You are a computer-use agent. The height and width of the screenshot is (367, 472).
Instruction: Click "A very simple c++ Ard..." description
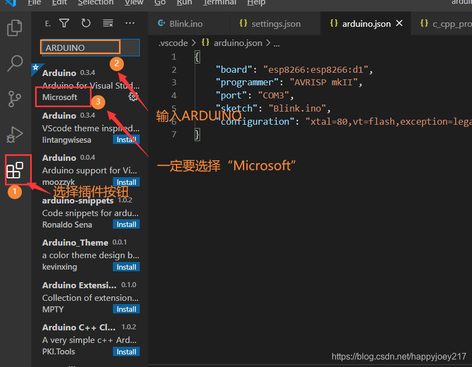pos(89,340)
